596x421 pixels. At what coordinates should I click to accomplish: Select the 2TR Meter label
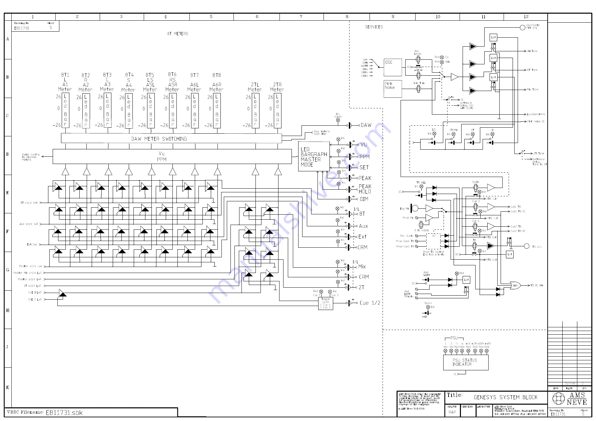coord(277,87)
